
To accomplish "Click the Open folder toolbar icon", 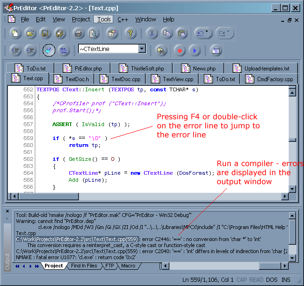I will point(30,33).
